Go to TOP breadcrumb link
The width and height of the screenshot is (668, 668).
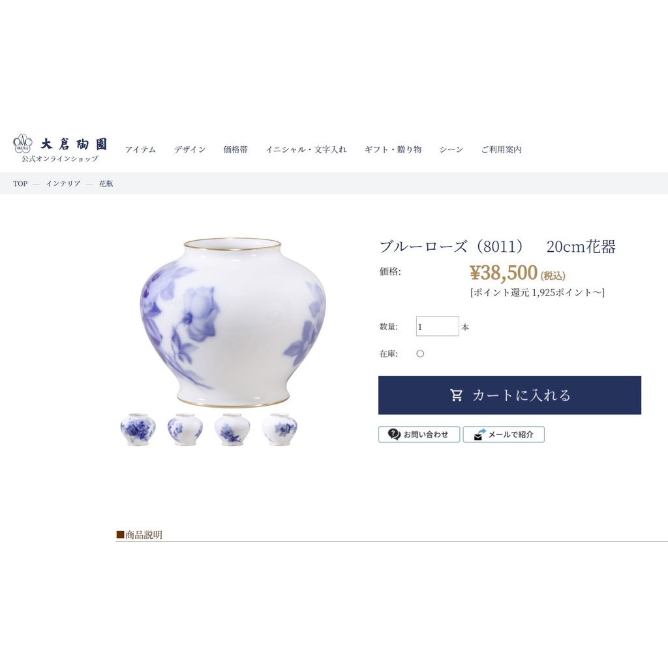click(x=20, y=183)
